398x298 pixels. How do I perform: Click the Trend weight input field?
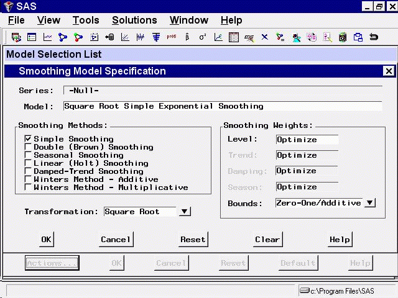[307, 155]
